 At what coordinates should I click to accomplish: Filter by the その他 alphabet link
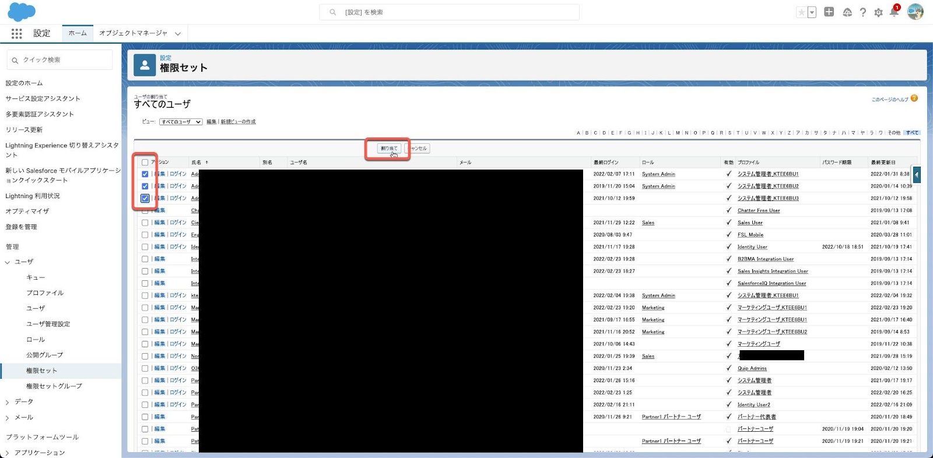click(894, 133)
